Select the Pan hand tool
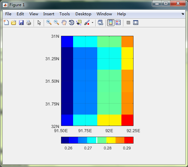Screen dimensions: 188x167 [64, 22]
